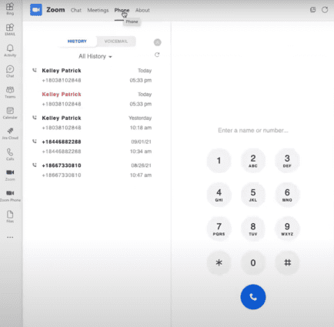Select the HISTORY tab
The height and width of the screenshot is (327, 334).
[77, 42]
